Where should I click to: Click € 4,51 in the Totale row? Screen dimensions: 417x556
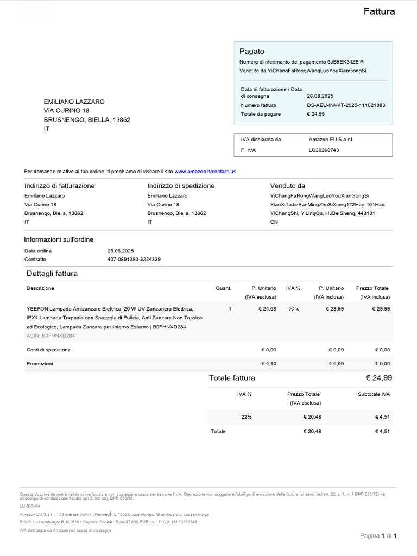(x=382, y=431)
